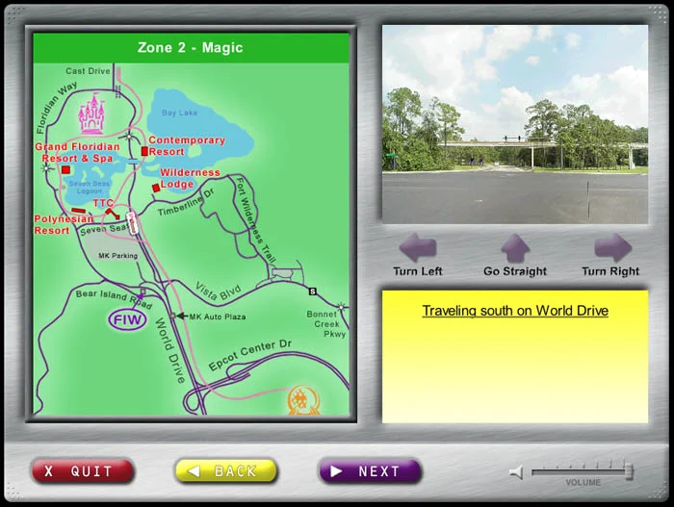Click the bus position marker on map

(133, 223)
